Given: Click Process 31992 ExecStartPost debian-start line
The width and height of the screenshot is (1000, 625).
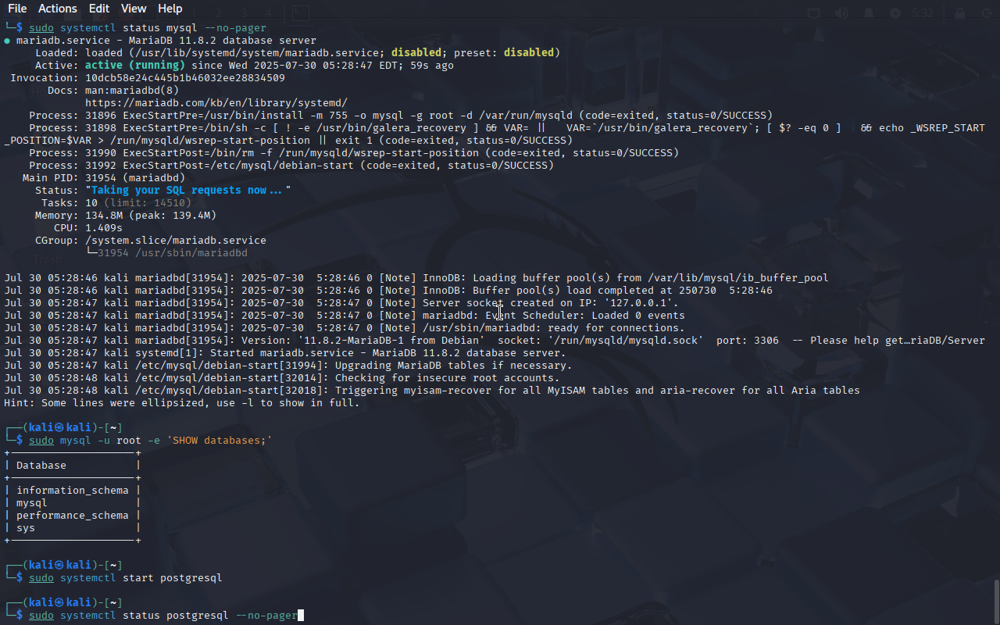Looking at the screenshot, I should point(291,166).
